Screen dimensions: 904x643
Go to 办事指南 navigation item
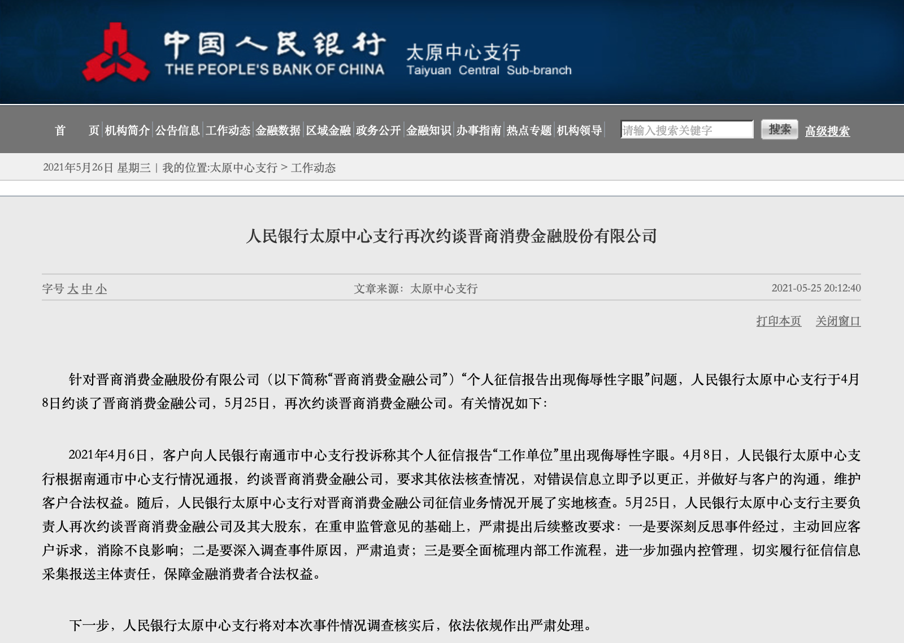point(479,131)
